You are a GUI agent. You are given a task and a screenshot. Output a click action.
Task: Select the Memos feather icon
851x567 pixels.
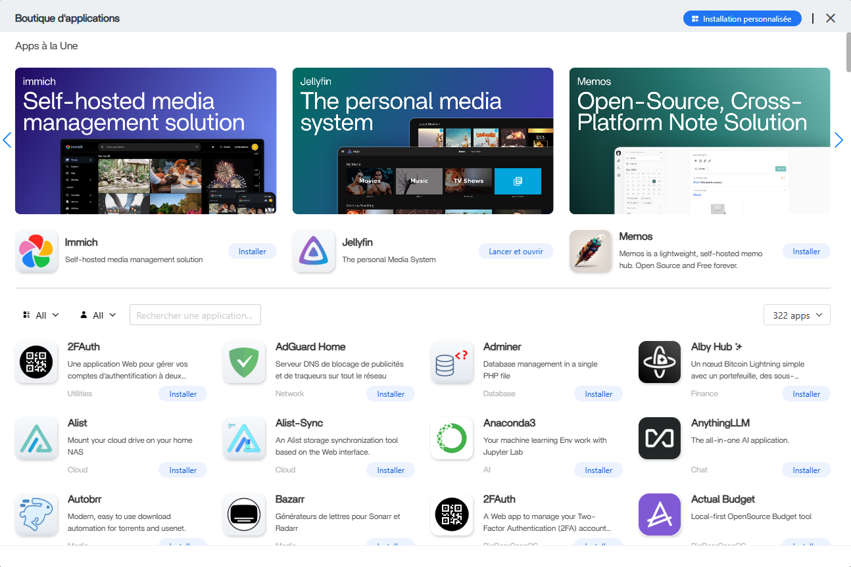(x=591, y=251)
